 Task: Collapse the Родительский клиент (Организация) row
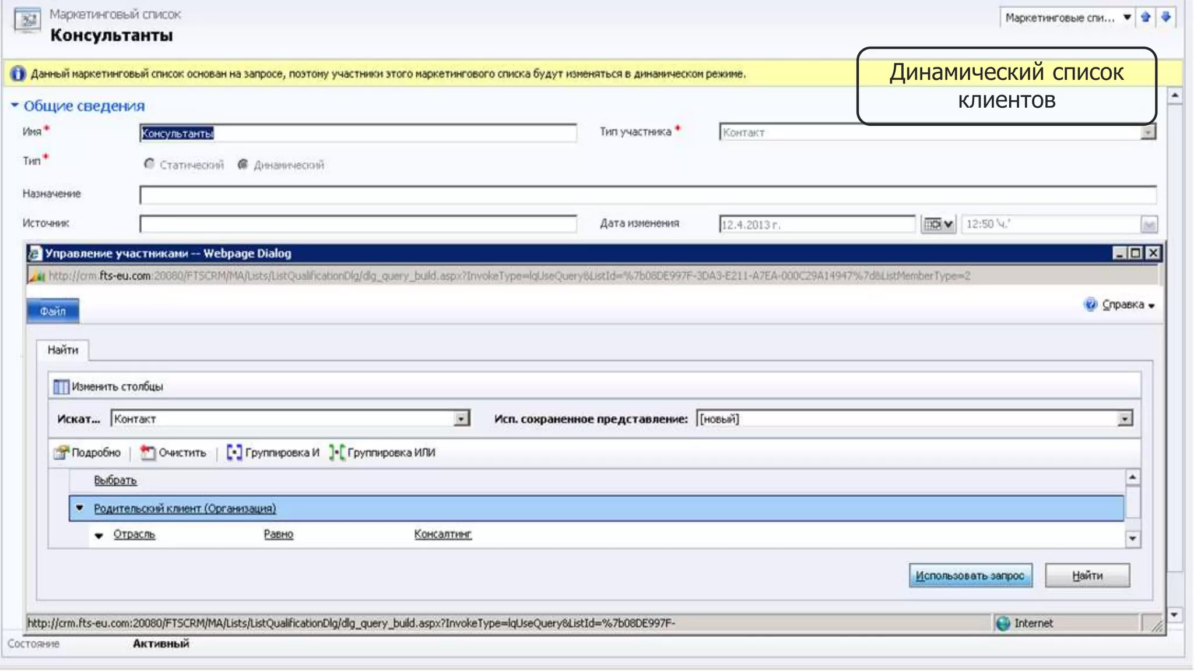tap(80, 508)
